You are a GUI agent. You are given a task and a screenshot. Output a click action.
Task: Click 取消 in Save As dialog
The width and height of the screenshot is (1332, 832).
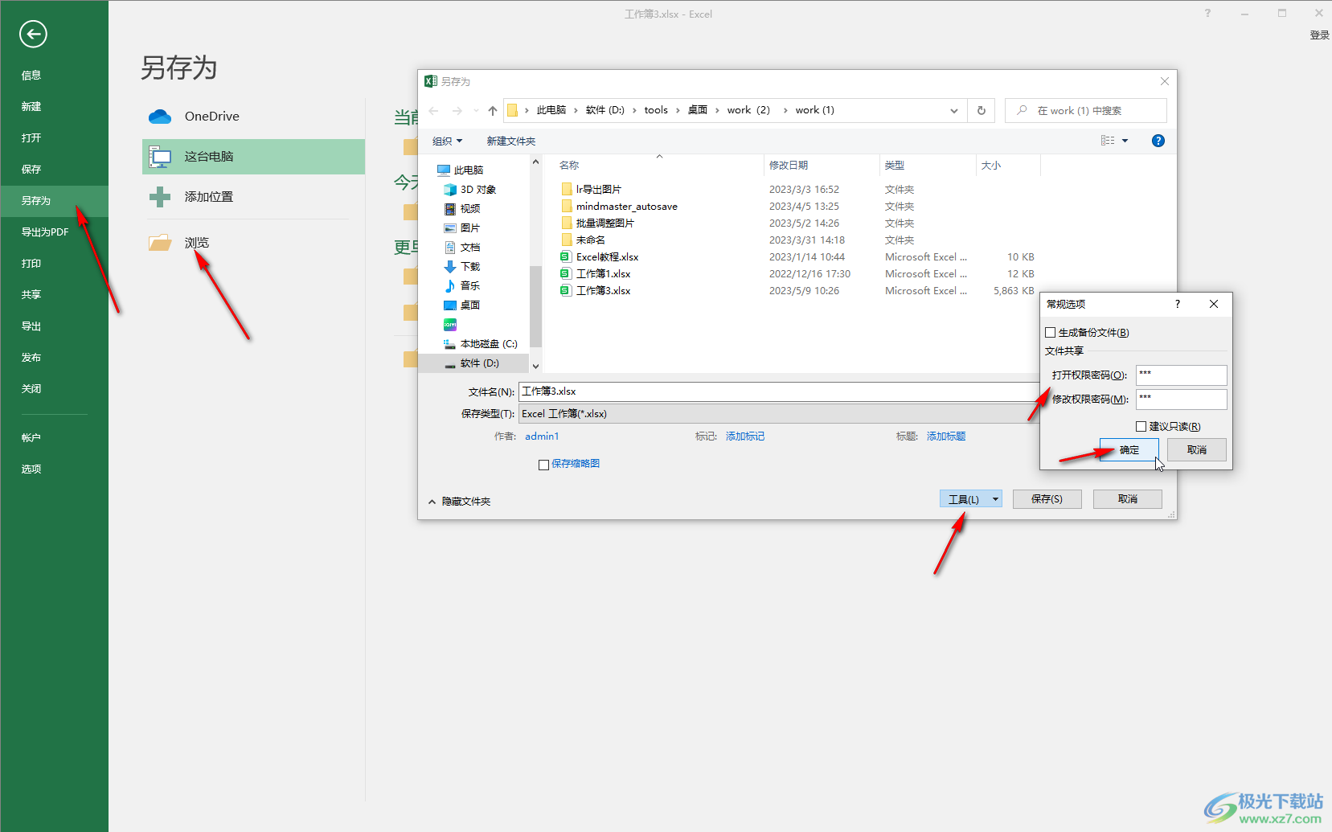[1127, 499]
